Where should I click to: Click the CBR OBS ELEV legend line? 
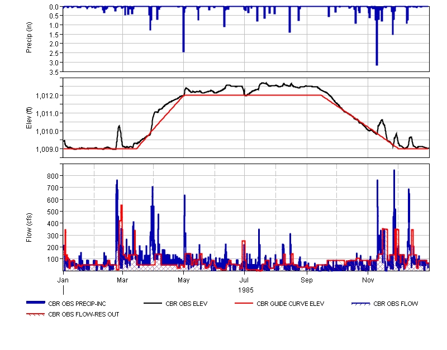point(153,303)
